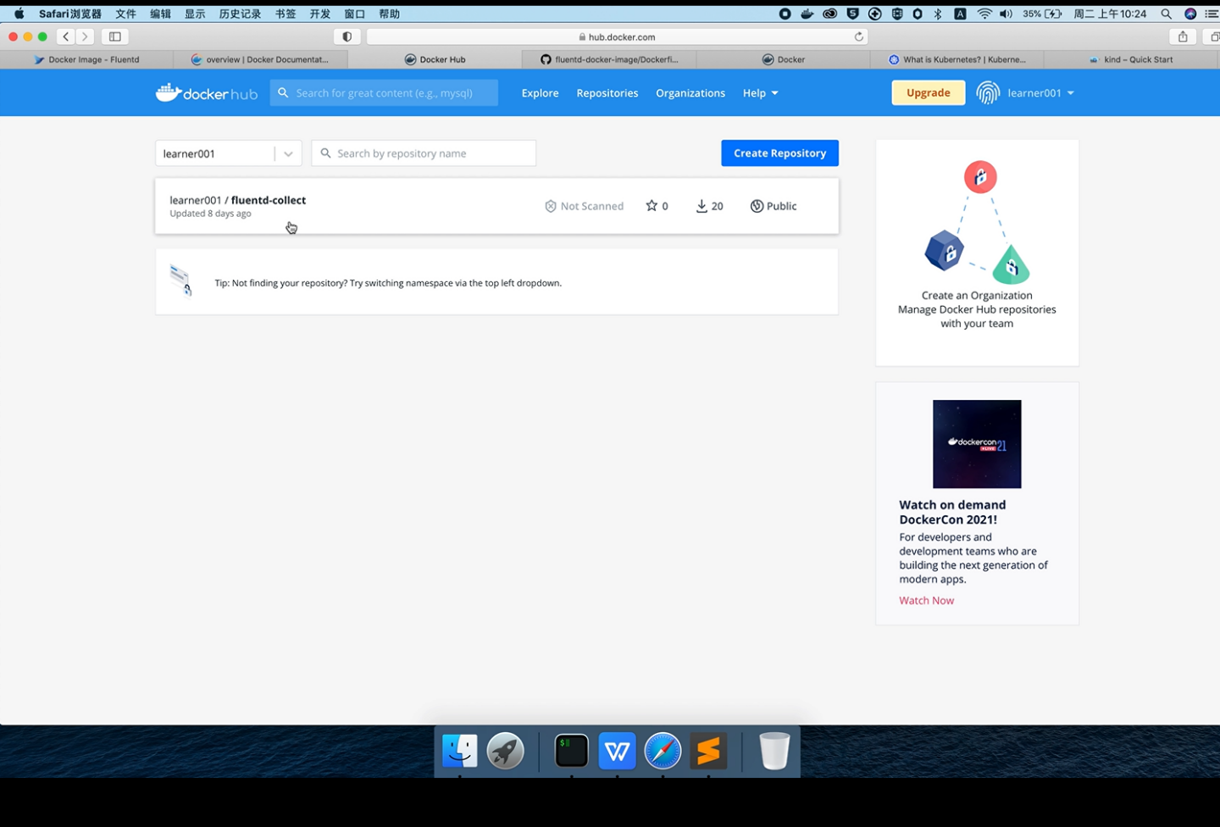Image resolution: width=1220 pixels, height=827 pixels.
Task: Switch to the Docker tab
Action: pos(783,59)
